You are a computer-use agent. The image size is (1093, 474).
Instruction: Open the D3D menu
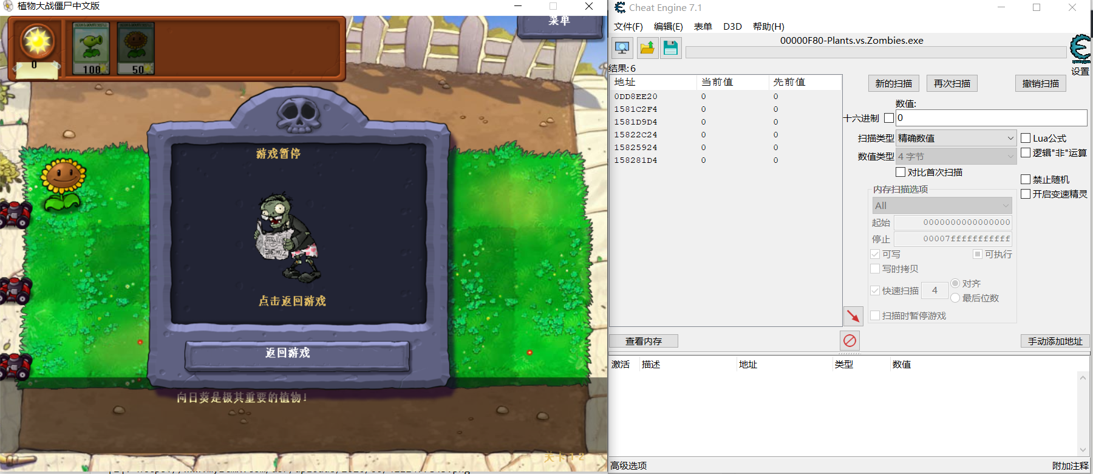pos(732,26)
